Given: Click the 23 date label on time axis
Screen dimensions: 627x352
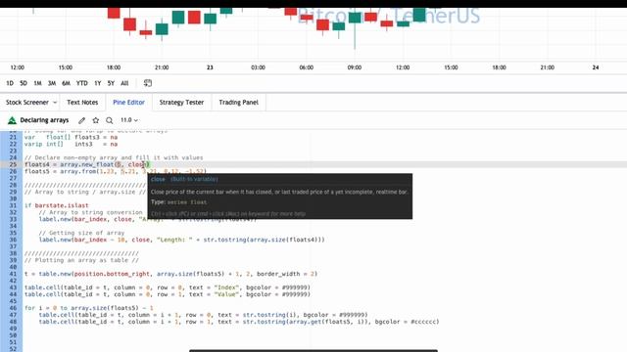Looking at the screenshot, I should point(210,67).
